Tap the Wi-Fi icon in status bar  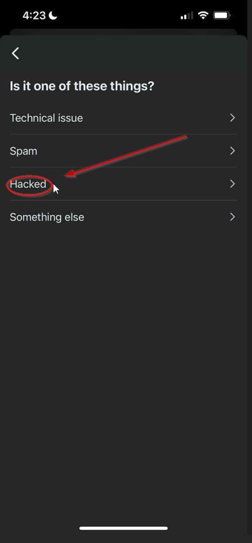(x=203, y=16)
